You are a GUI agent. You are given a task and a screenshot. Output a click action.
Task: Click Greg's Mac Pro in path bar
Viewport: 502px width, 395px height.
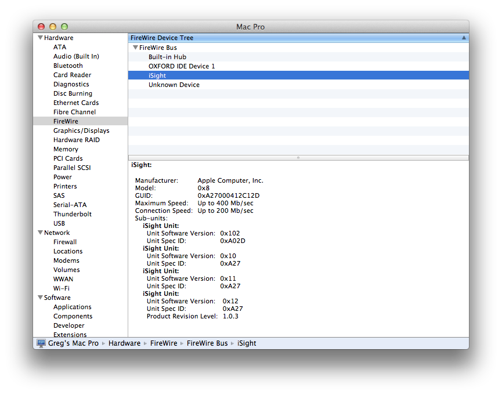click(x=73, y=343)
